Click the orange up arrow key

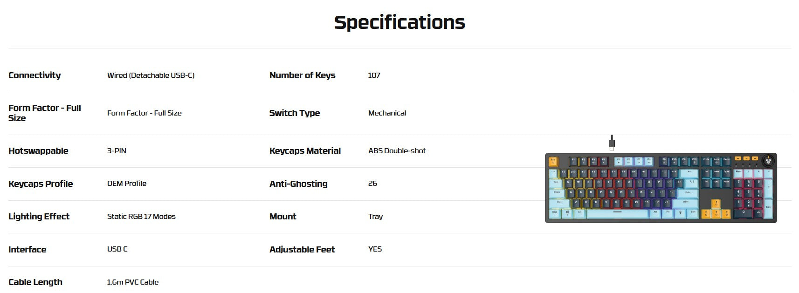pyautogui.click(x=716, y=204)
